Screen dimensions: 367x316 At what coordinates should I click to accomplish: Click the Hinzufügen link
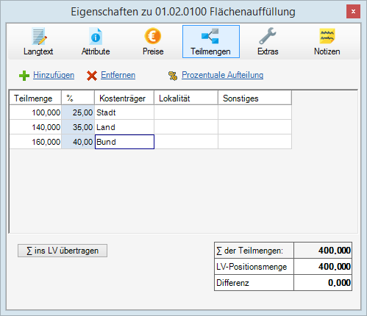(x=54, y=75)
